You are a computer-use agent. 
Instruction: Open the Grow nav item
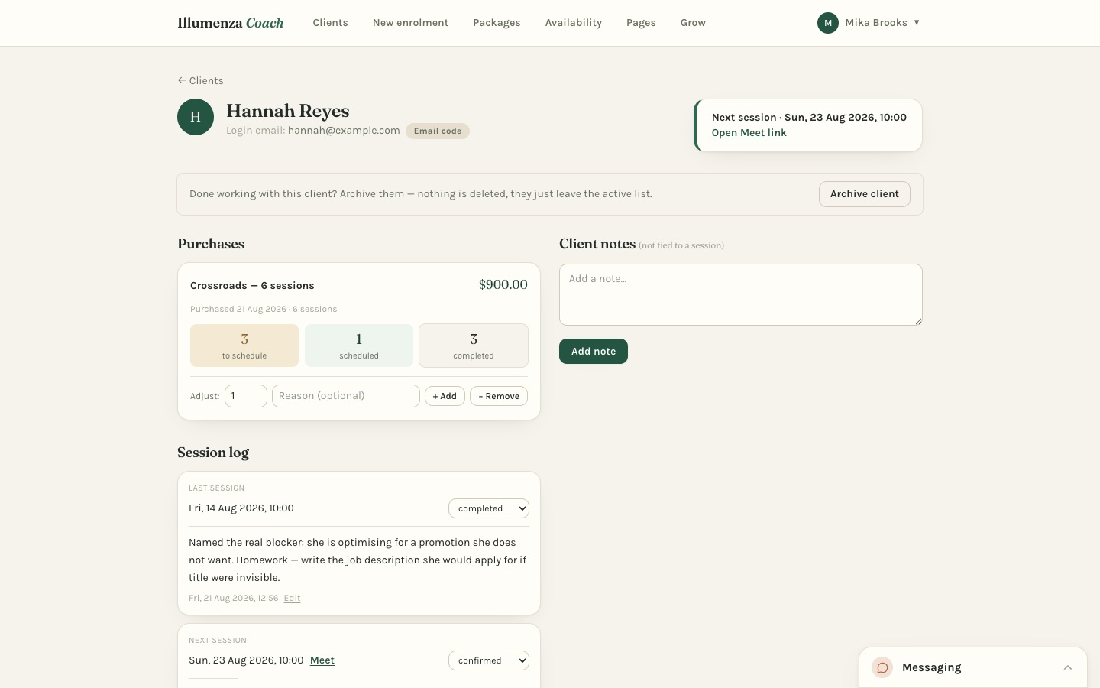[693, 23]
